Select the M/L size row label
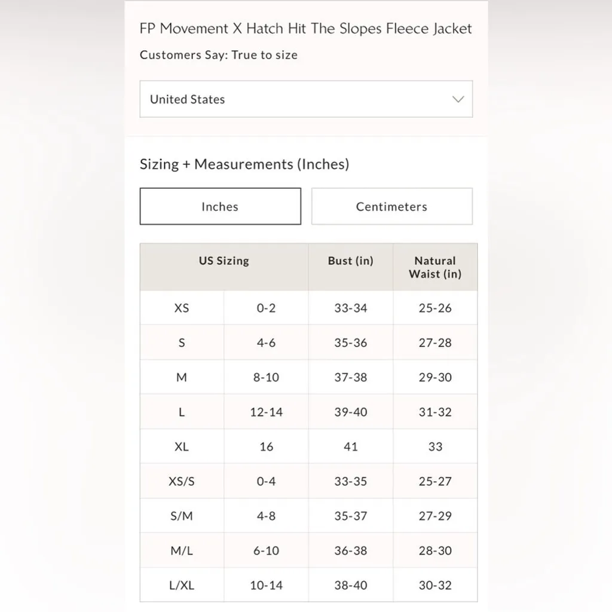Image resolution: width=612 pixels, height=612 pixels. click(182, 551)
